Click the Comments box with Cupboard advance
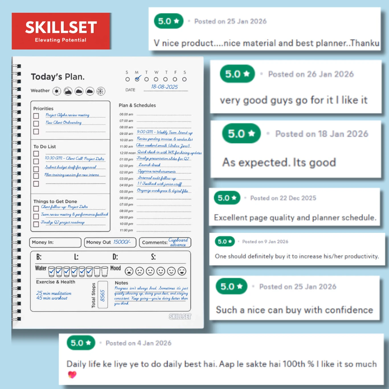This screenshot has width=389, height=389. [x=165, y=242]
